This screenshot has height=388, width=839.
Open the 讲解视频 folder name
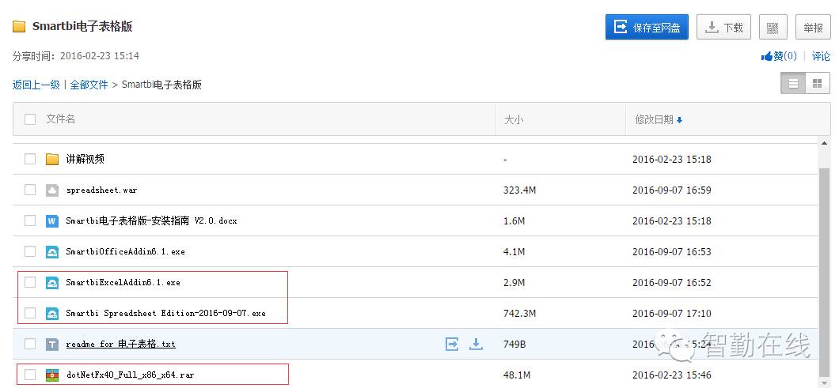tap(85, 159)
